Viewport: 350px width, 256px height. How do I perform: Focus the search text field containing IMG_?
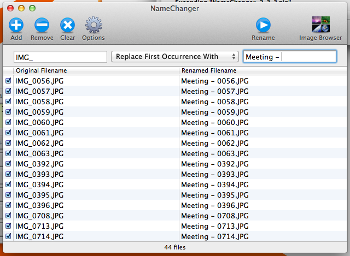pyautogui.click(x=60, y=57)
